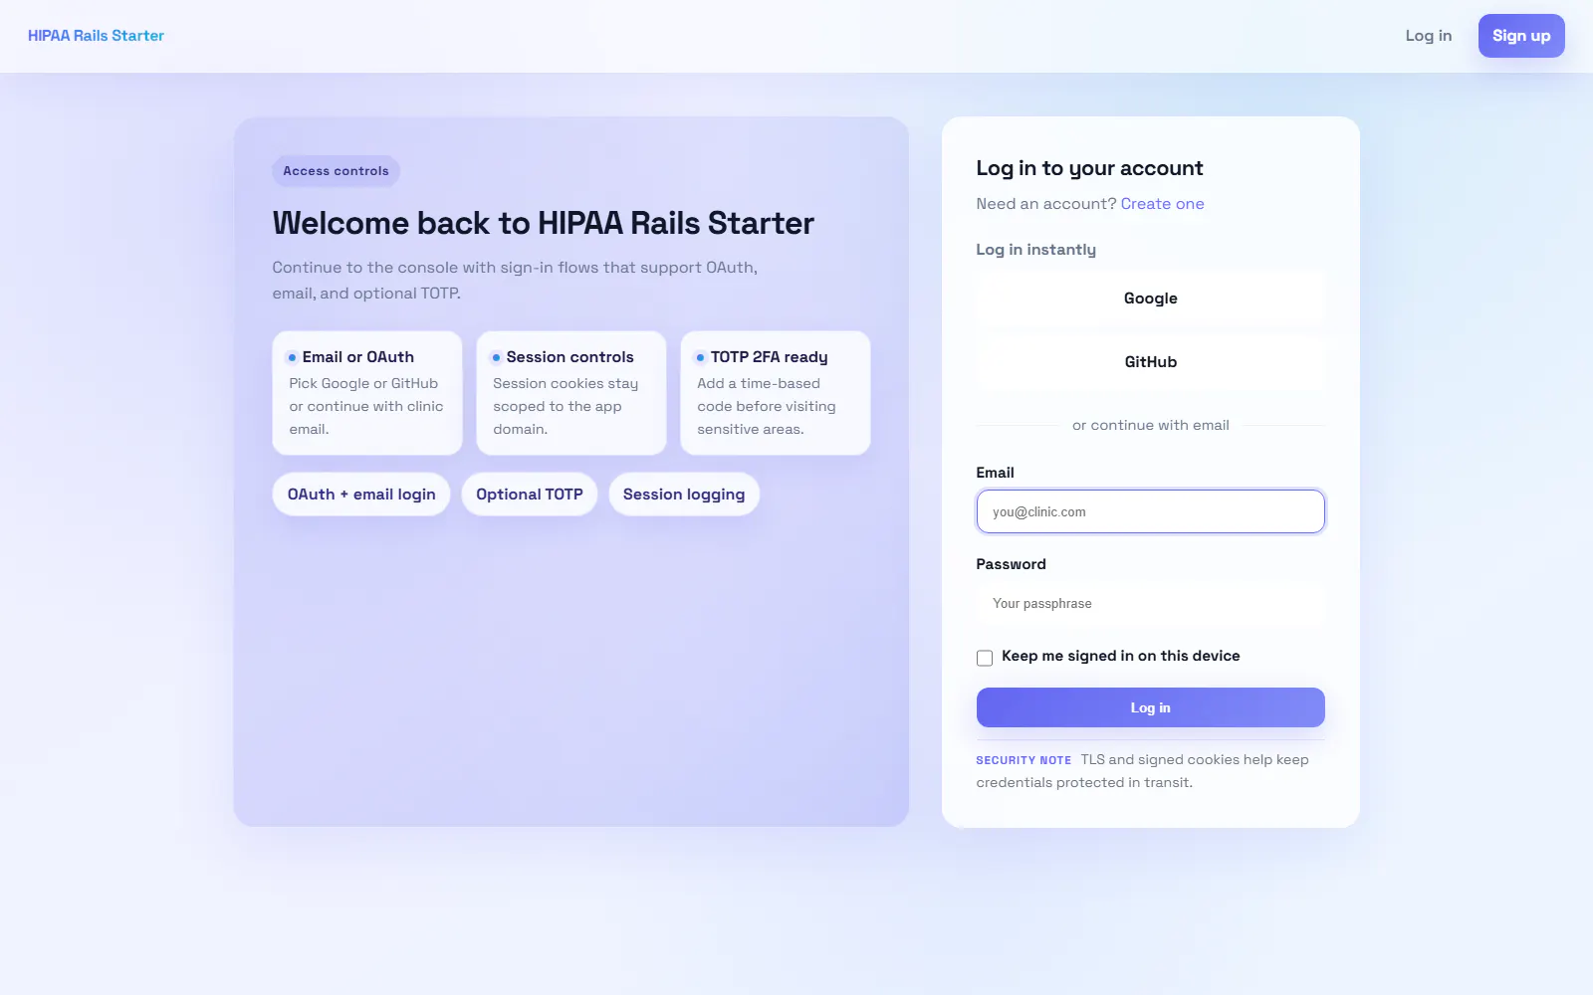The width and height of the screenshot is (1593, 995).
Task: Click the Welcome back to HIPAA Rails Starter heading
Action: pos(544,223)
